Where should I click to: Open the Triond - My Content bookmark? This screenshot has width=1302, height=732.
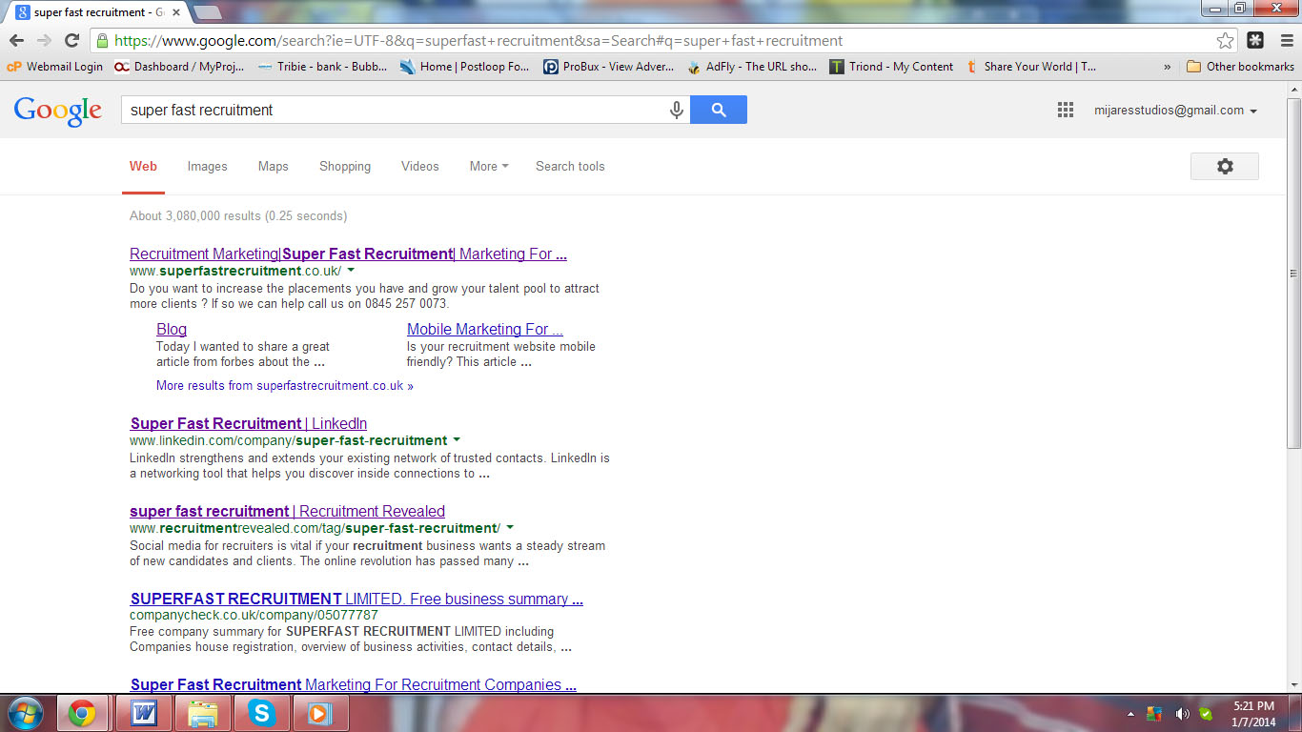(x=891, y=67)
